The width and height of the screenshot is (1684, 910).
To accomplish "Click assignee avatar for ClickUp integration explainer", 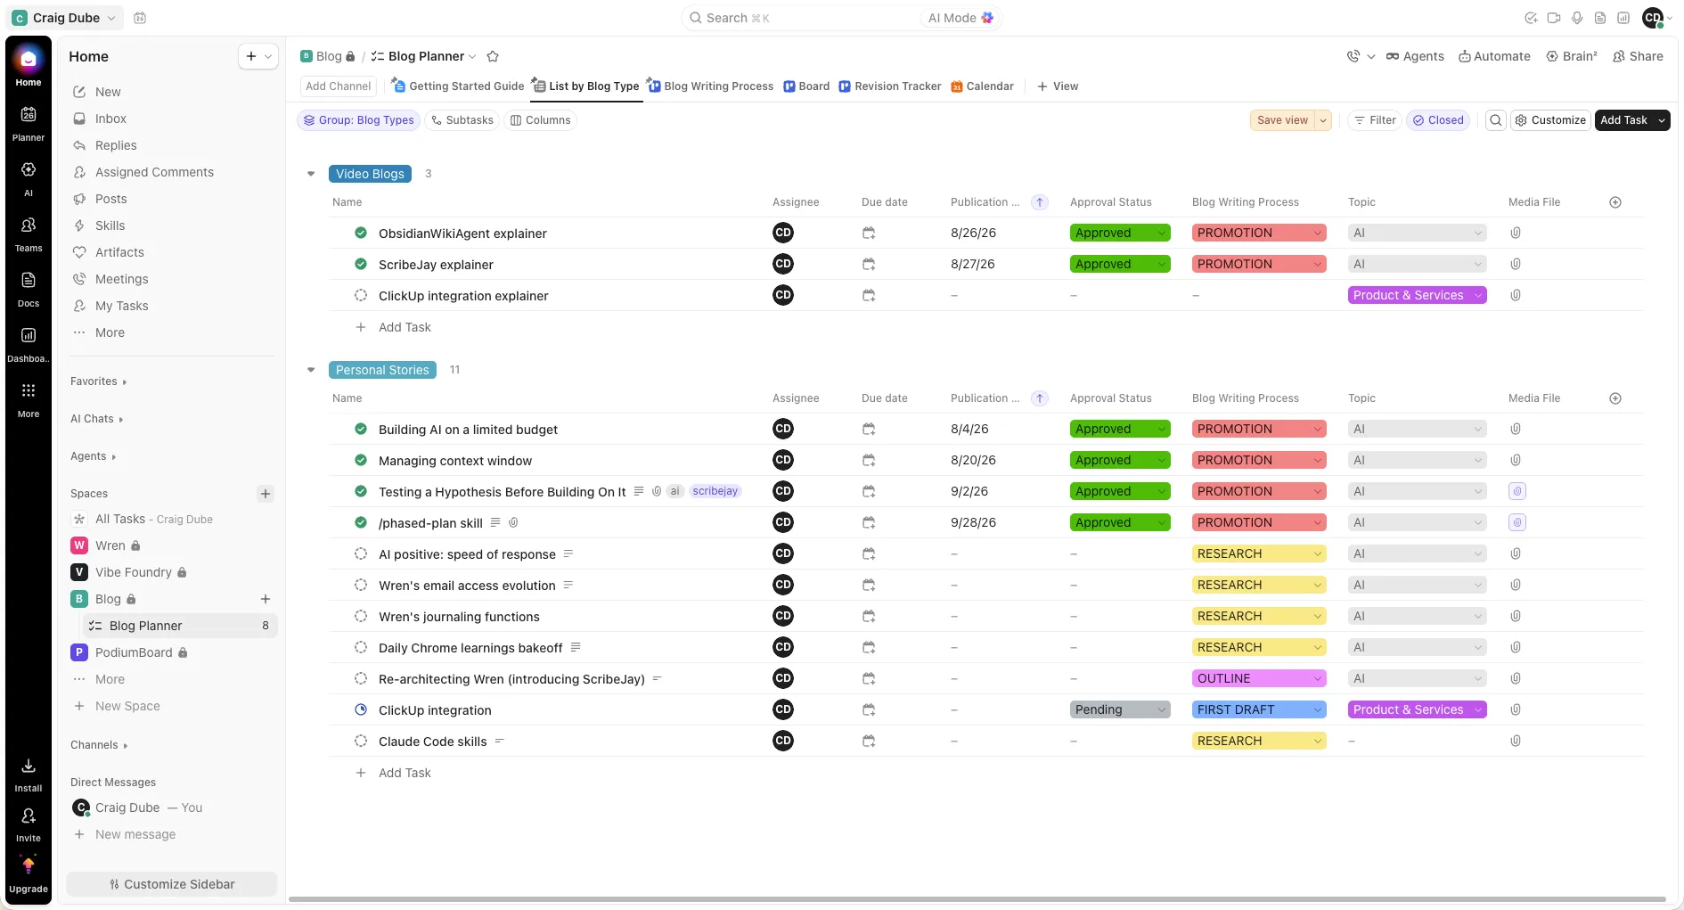I will 783,295.
